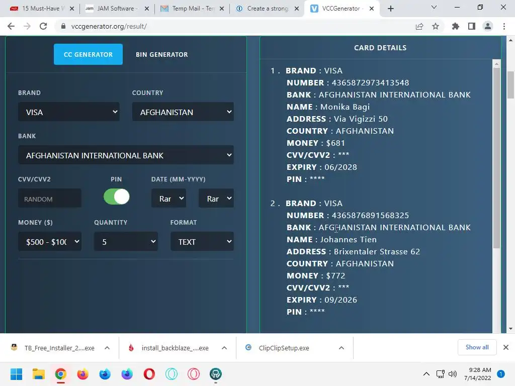The image size is (515, 386).
Task: Click the red Opera taskbar icon
Action: point(149,374)
